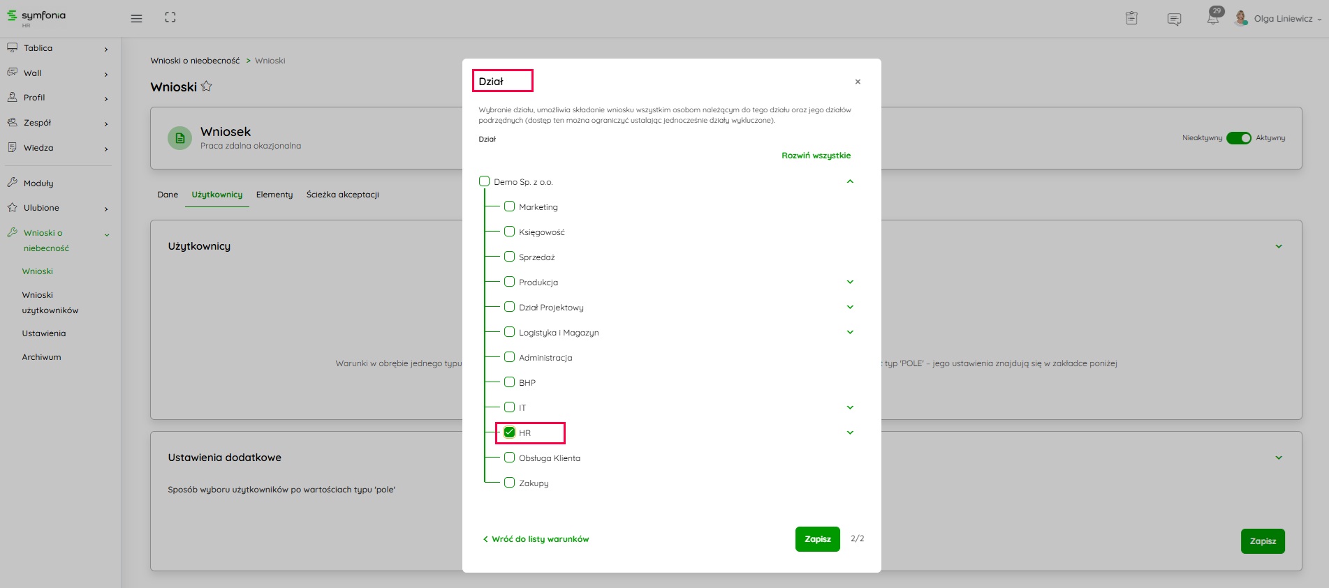The image size is (1329, 588).
Task: Check the Marketing department checkbox
Action: click(510, 206)
